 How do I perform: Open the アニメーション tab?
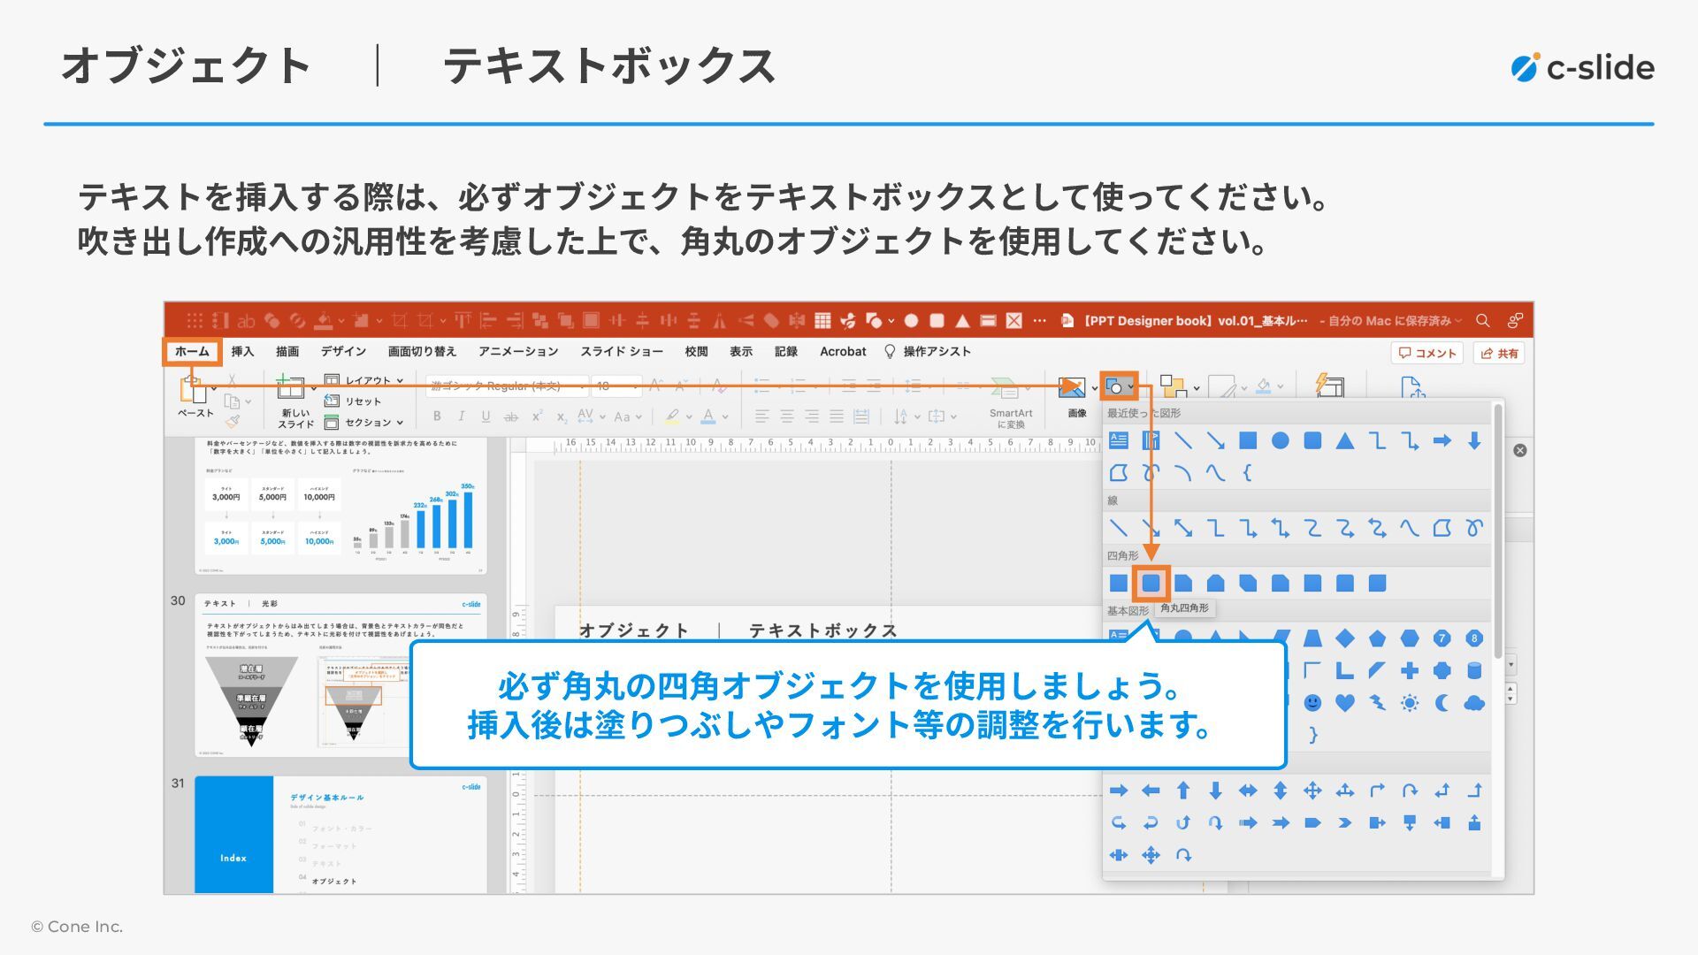518,351
